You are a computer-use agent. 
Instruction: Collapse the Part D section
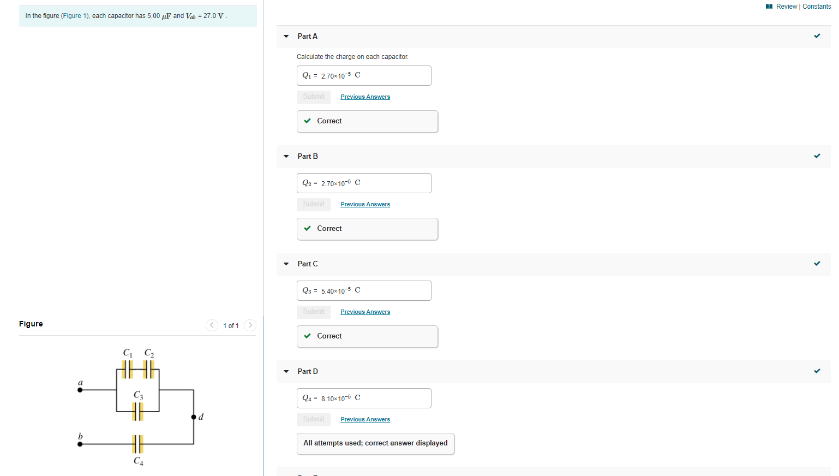286,371
